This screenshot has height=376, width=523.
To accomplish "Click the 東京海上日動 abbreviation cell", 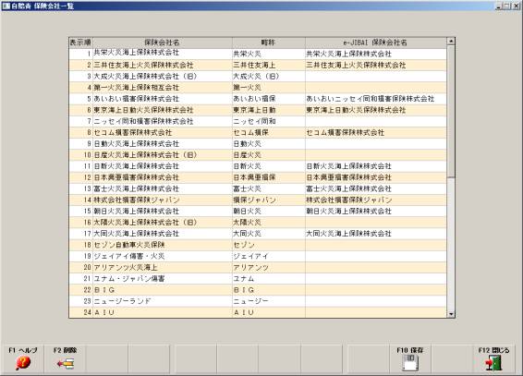I will [x=269, y=110].
